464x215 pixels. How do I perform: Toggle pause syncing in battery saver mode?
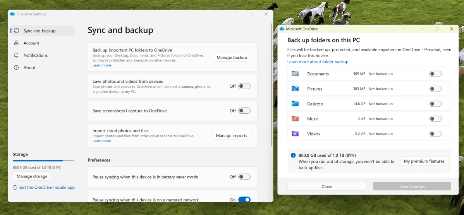(244, 177)
